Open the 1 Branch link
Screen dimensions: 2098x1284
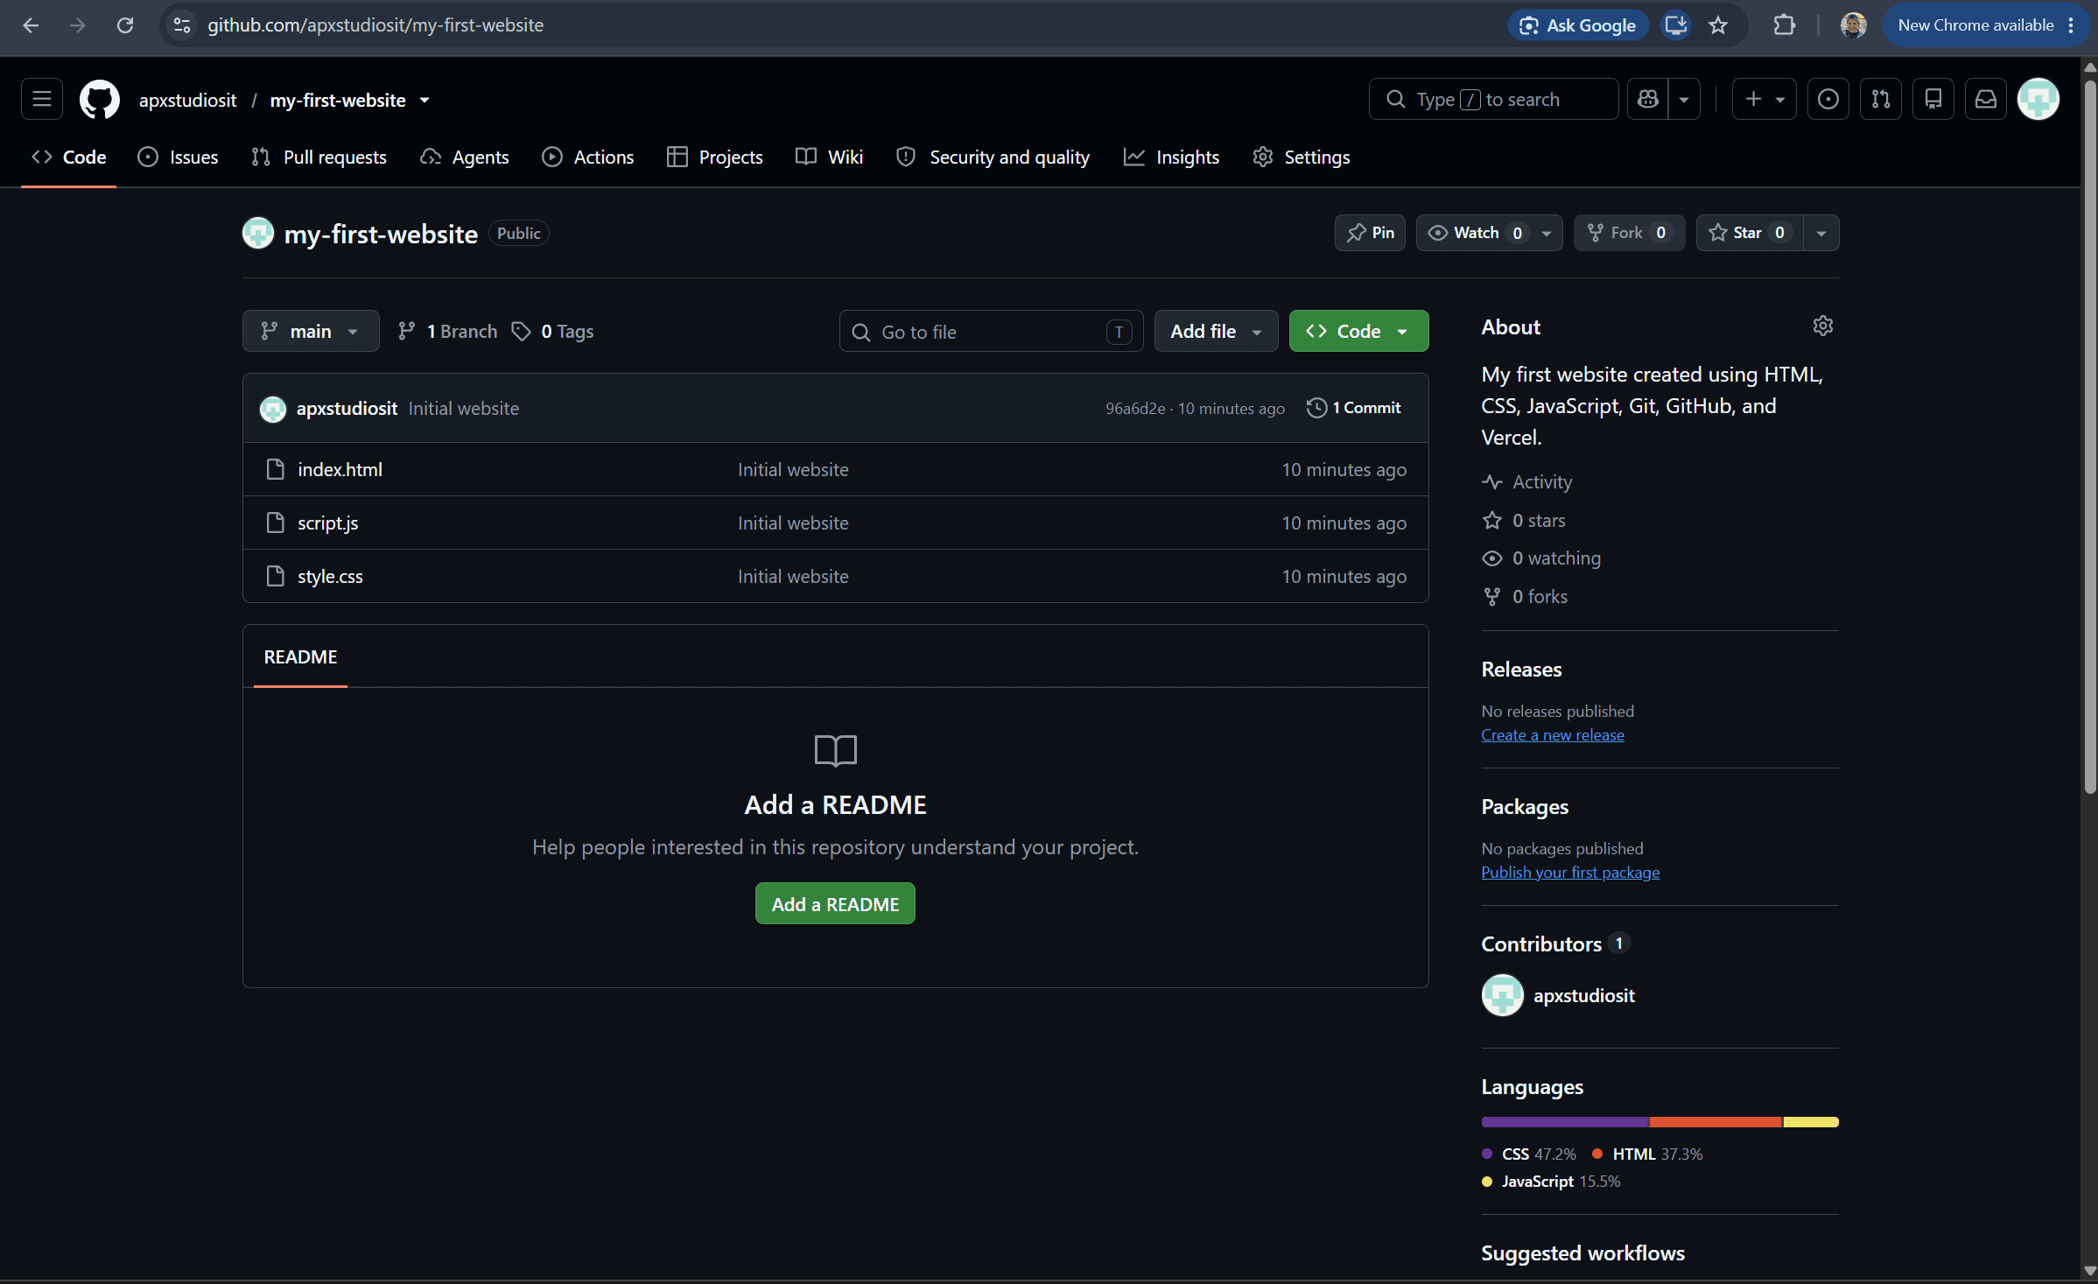coord(447,332)
